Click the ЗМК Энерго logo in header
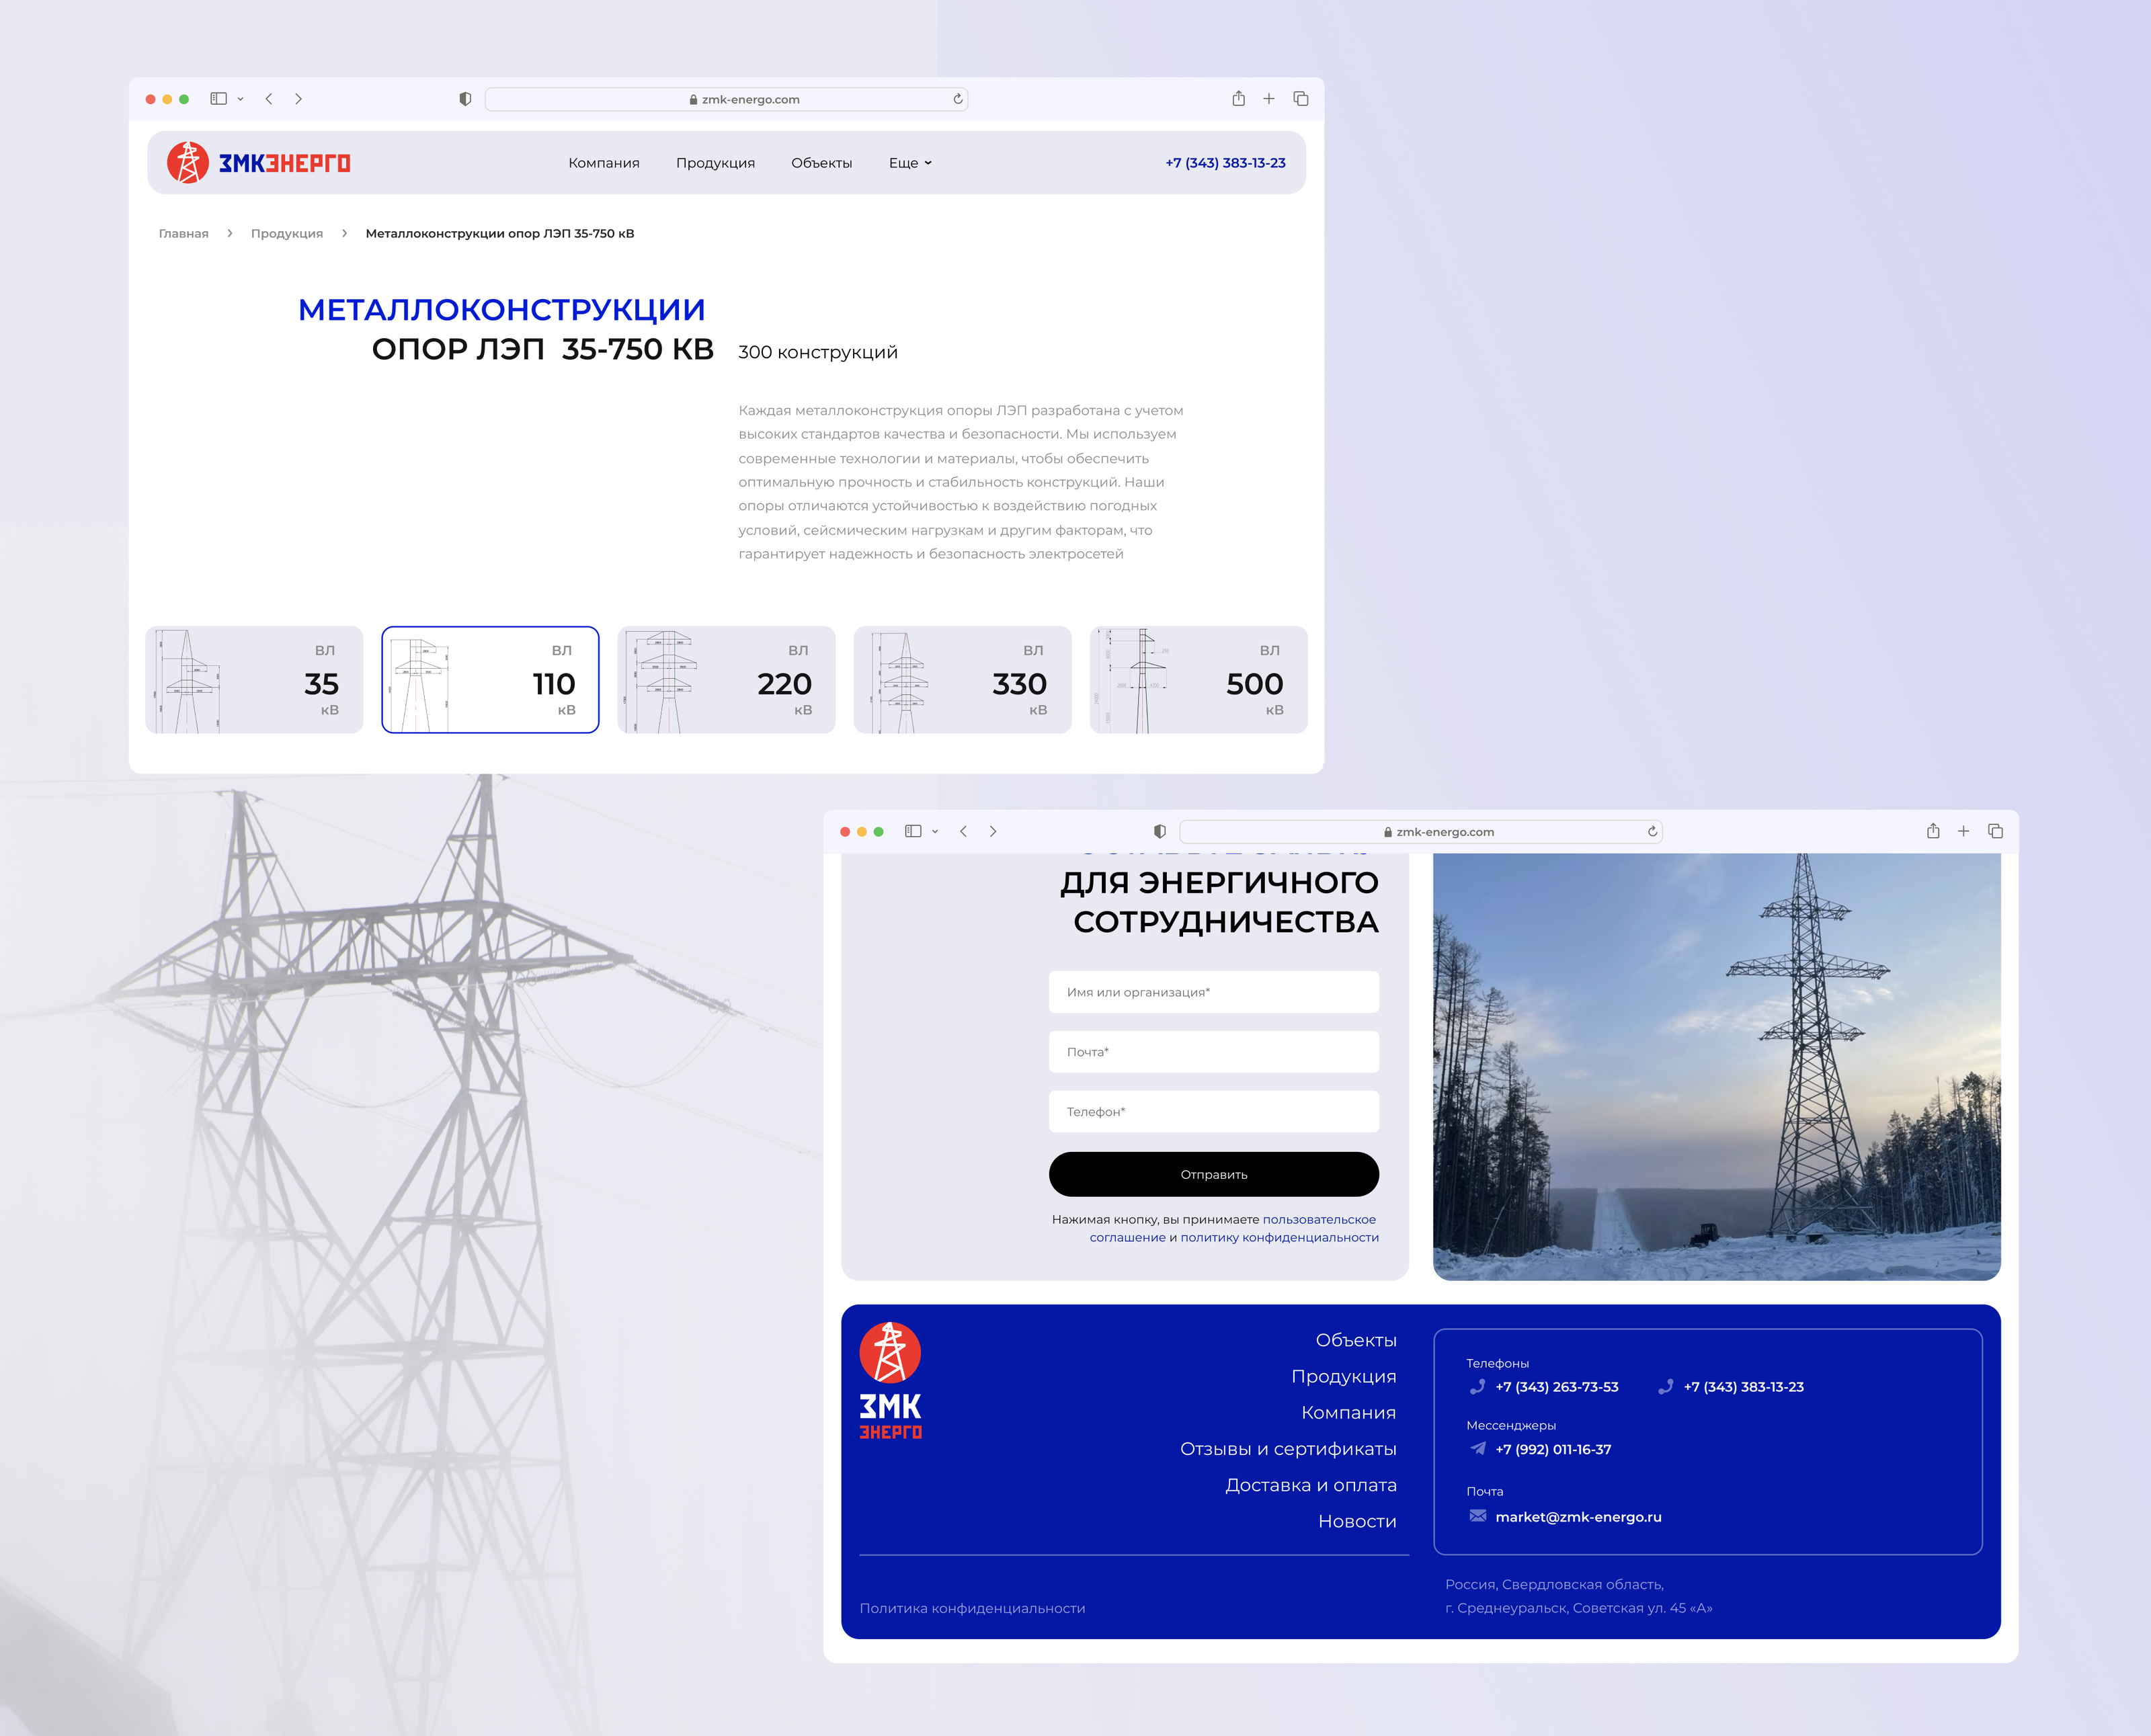This screenshot has width=2151, height=1736. (258, 163)
